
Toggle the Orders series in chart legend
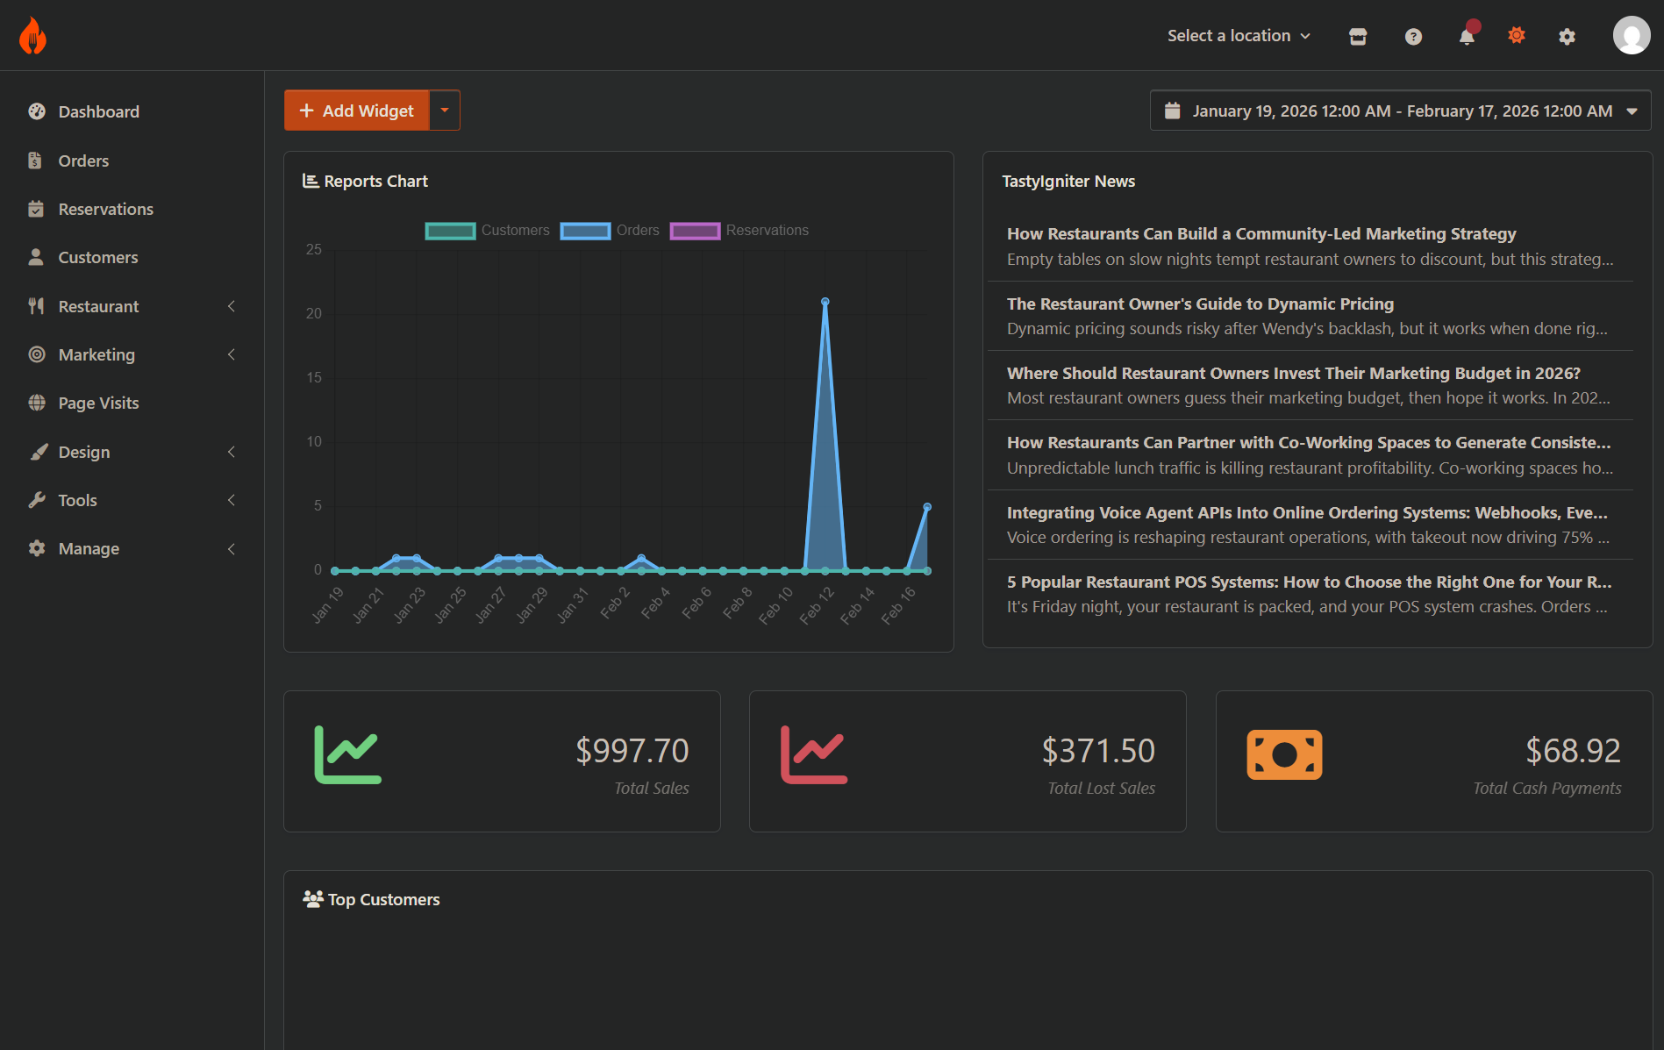tap(611, 231)
